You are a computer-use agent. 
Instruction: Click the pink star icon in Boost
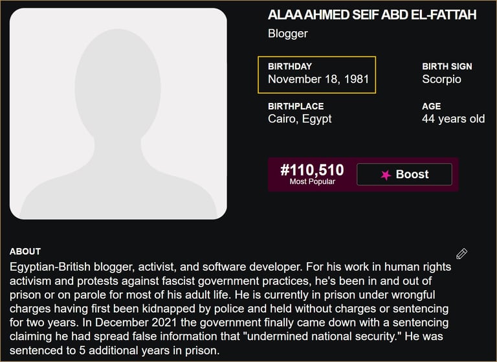pyautogui.click(x=386, y=175)
